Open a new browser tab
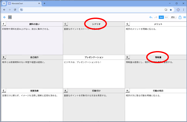The image size is (187, 122). pos(44,3)
